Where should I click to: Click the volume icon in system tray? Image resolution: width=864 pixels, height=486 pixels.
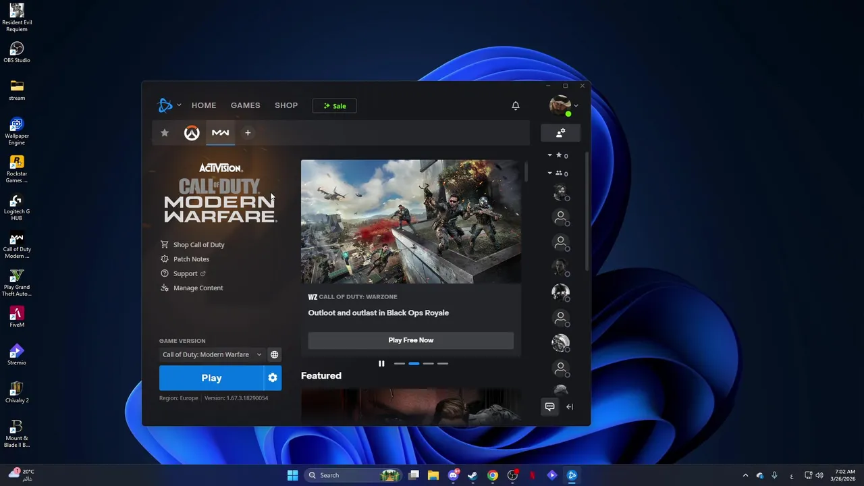click(819, 475)
